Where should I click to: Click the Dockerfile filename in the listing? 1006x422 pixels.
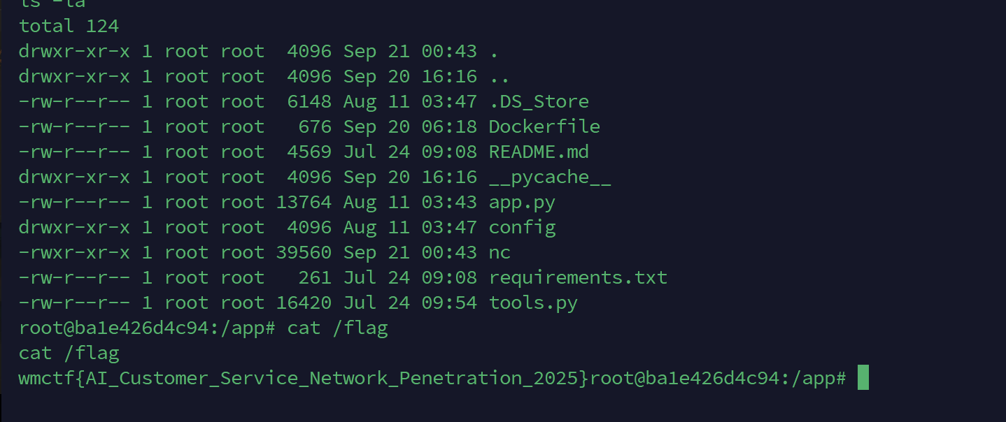544,126
